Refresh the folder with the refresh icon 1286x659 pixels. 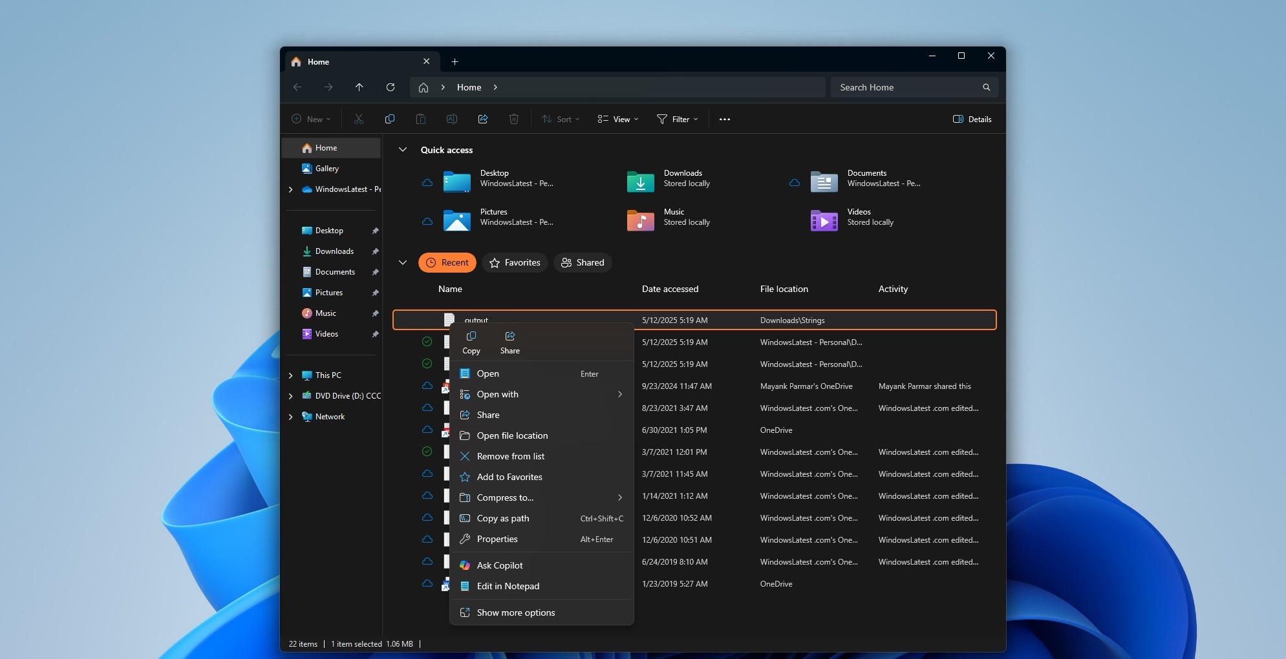(x=391, y=87)
